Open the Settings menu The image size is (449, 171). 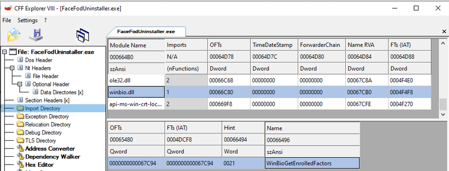[x=28, y=20]
